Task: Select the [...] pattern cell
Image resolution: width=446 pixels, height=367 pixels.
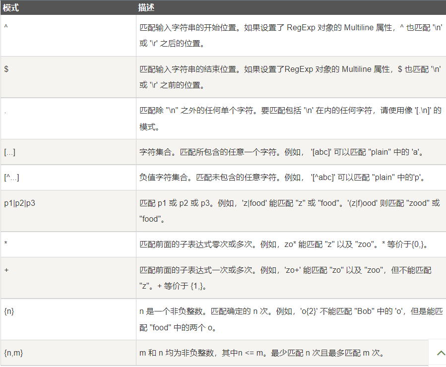Action: (x=68, y=152)
